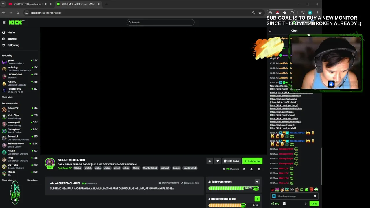Click the bell notification icon for SUPREMOHABIBI
370x208 pixels.
[210, 161]
